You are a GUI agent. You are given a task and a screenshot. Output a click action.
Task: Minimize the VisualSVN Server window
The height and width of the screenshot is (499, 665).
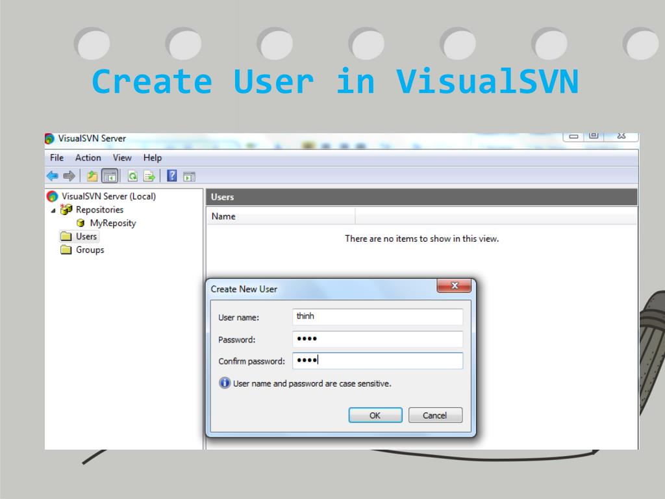point(573,136)
